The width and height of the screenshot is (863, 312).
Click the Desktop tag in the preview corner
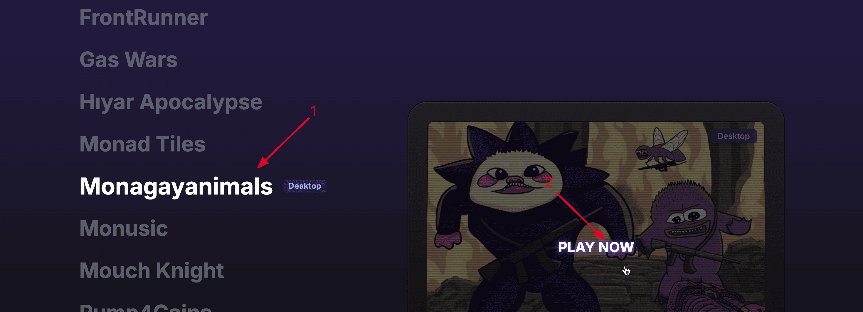pyautogui.click(x=733, y=136)
